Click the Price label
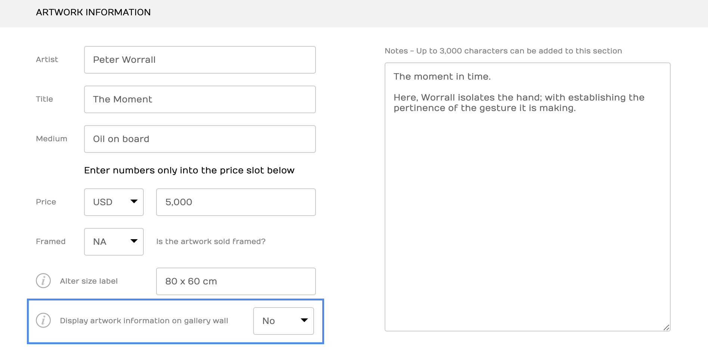The width and height of the screenshot is (708, 358). 46,202
